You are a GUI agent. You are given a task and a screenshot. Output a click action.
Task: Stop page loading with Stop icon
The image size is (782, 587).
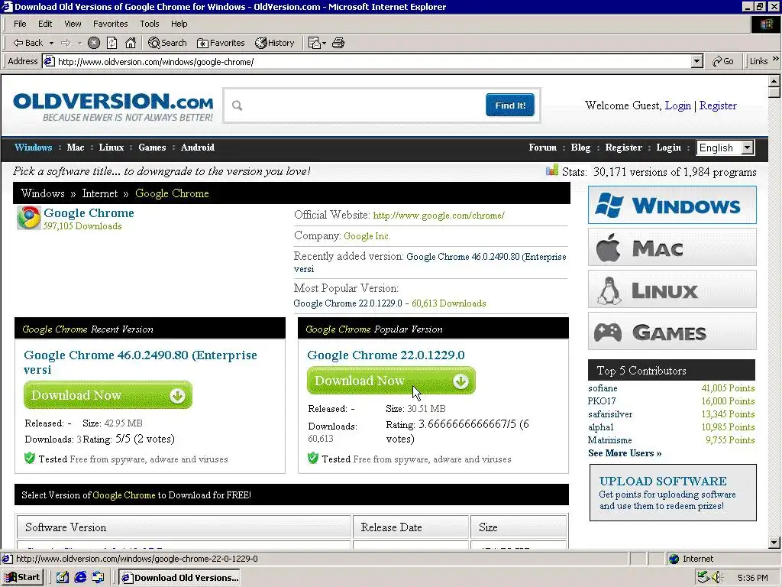coord(94,43)
